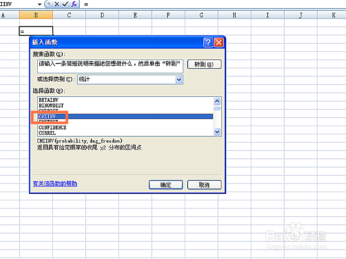Select column C header
Screen dimensions: 346x259
point(69,15)
